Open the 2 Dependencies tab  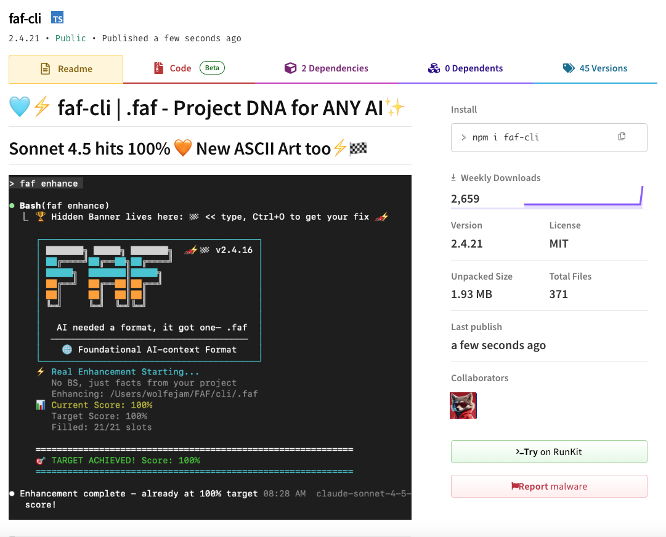coord(333,68)
